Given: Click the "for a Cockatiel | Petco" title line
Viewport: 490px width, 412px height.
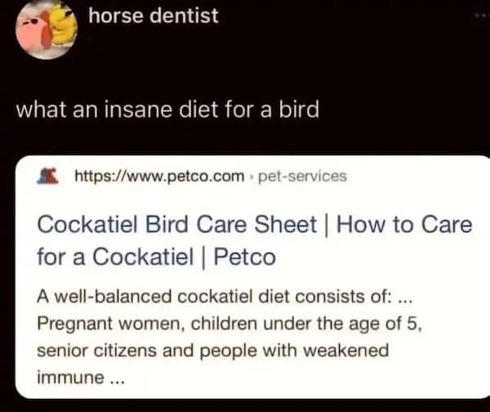Looking at the screenshot, I should 157,257.
